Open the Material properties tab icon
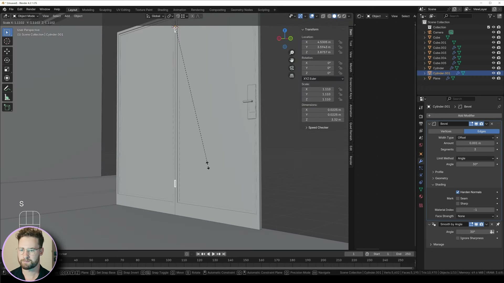Image resolution: width=504 pixels, height=283 pixels. coord(421,197)
